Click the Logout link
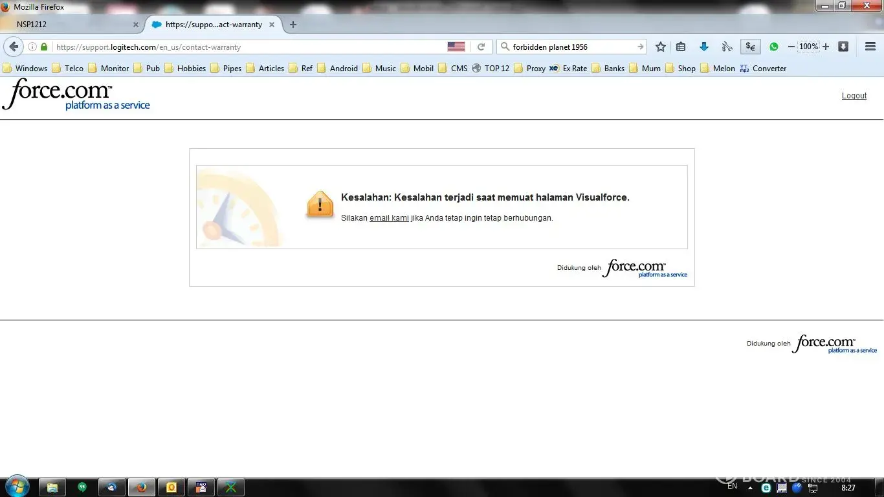The image size is (884, 497). [x=854, y=96]
